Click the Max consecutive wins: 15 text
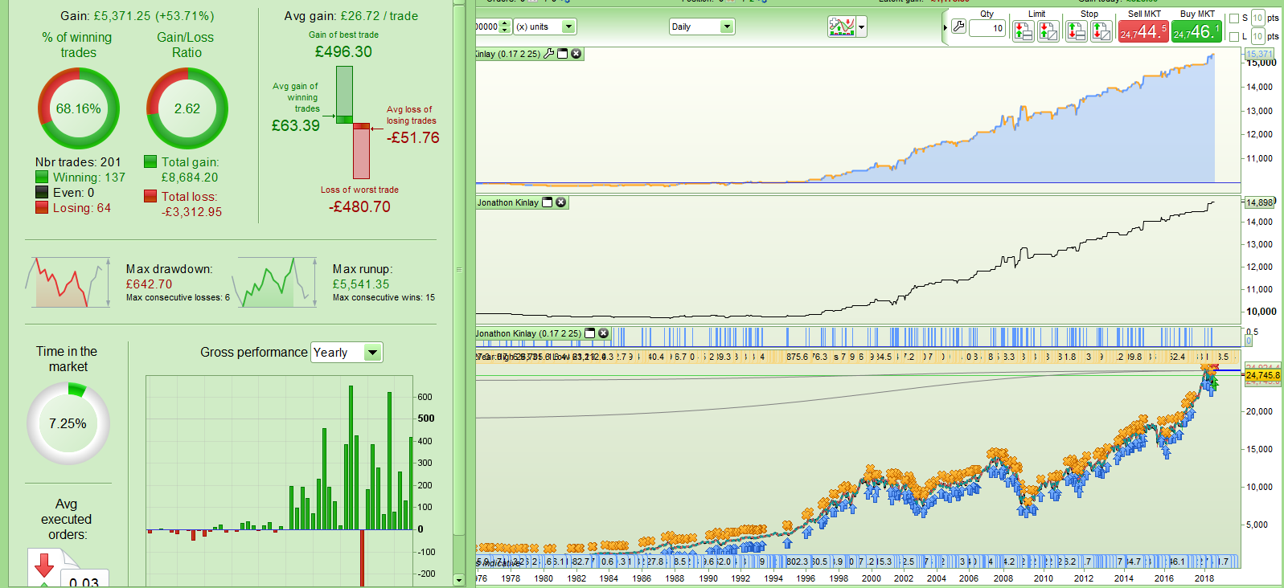The height and width of the screenshot is (588, 1284). tap(384, 298)
